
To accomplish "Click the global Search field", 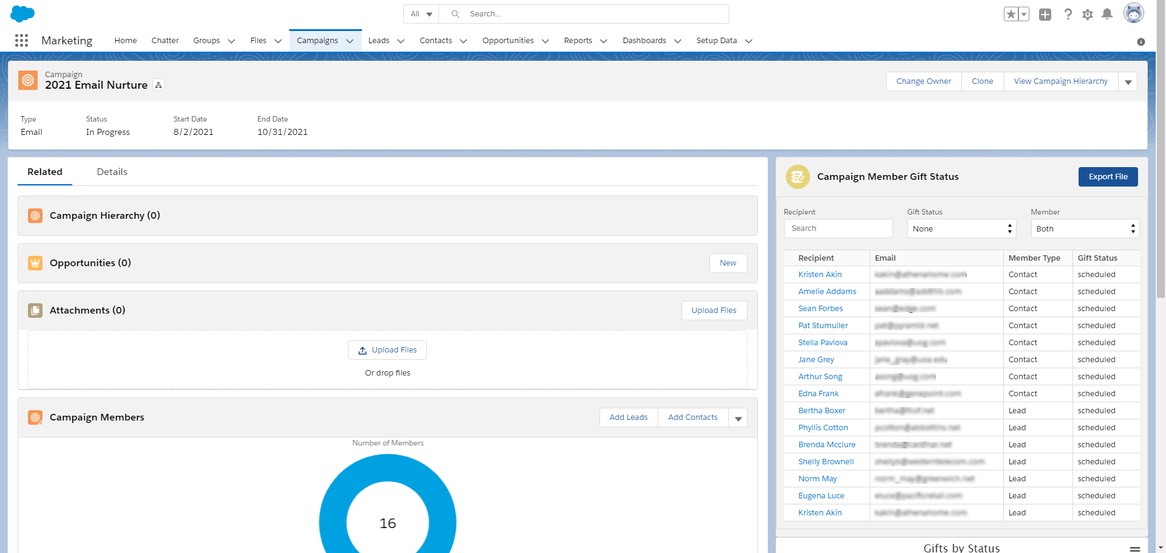I will [x=583, y=14].
